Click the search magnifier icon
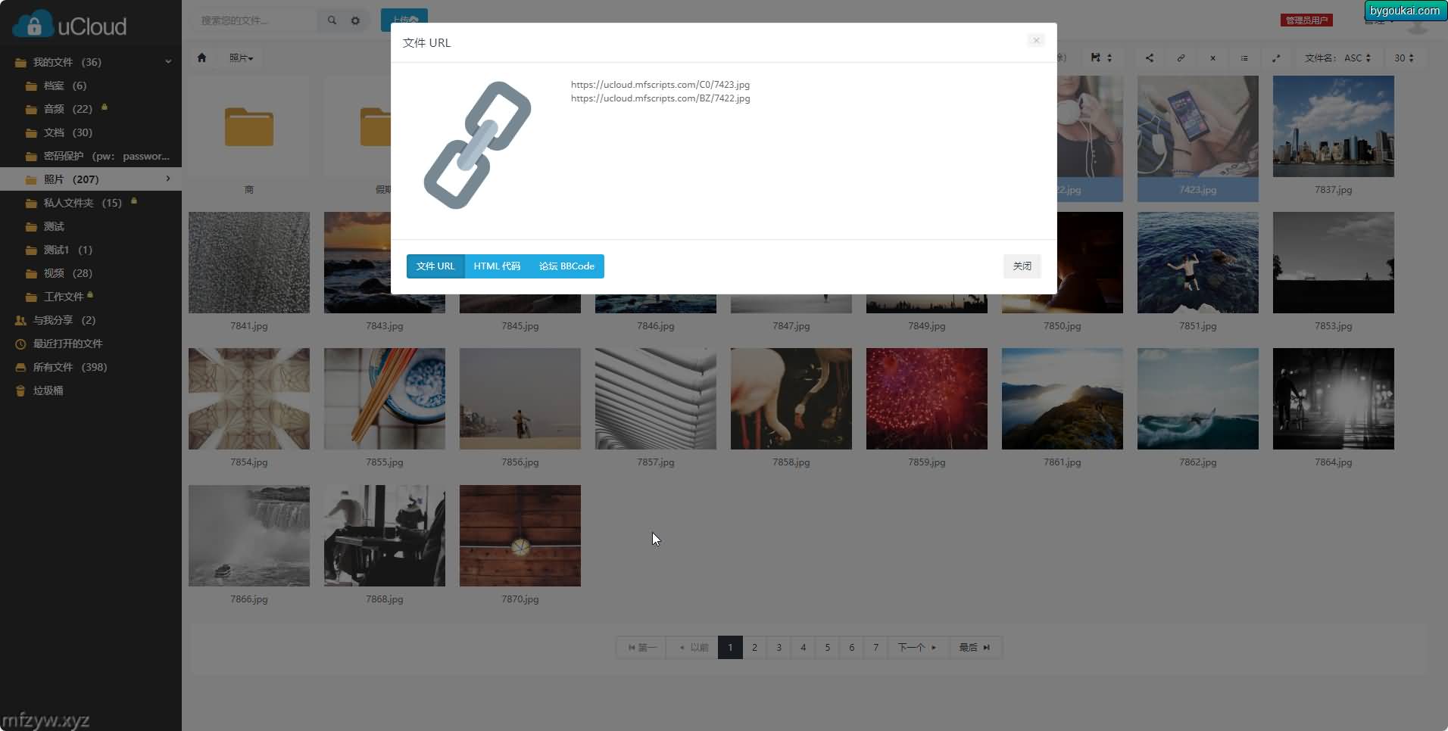The width and height of the screenshot is (1448, 731). point(332,20)
